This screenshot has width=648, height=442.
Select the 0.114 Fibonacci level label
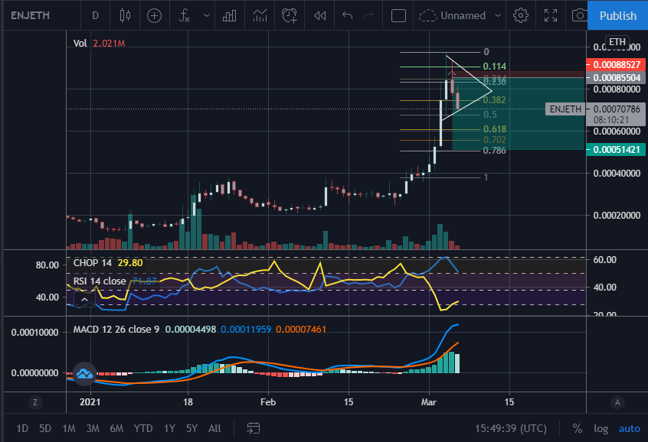tap(494, 67)
